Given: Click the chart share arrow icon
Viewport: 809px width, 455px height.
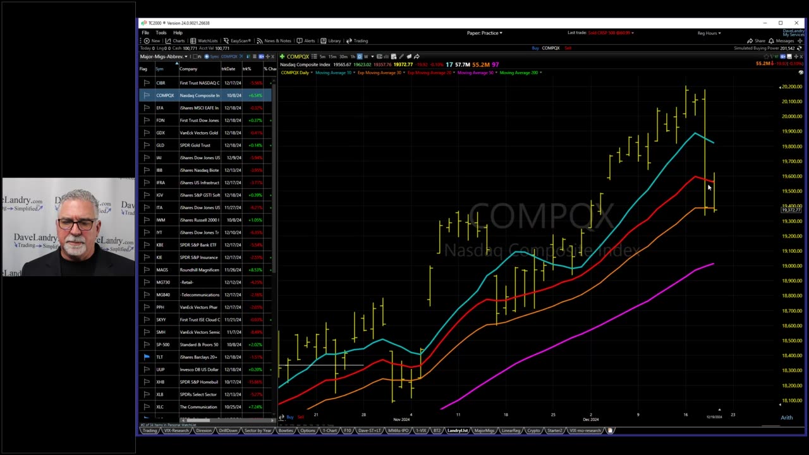Looking at the screenshot, I should (x=417, y=57).
